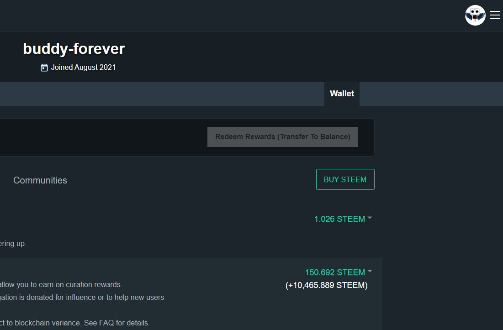Click Redeem Rewards (Transfer To Balance) button
This screenshot has height=330, width=503.
(x=283, y=137)
